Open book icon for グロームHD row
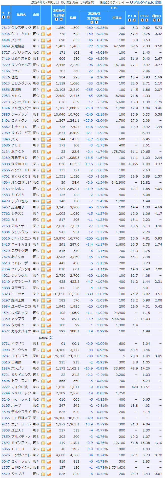Image resolution: width=165 pixels, height=478 pixels. pyautogui.click(x=43, y=34)
